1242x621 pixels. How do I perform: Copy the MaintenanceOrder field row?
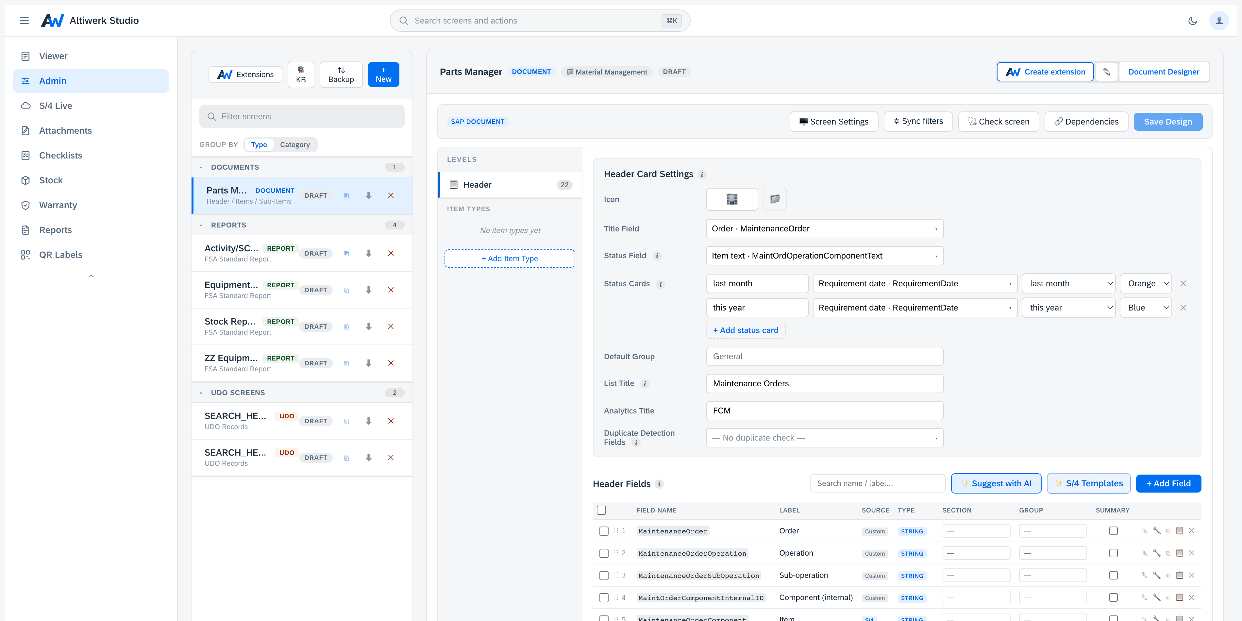tap(1168, 531)
